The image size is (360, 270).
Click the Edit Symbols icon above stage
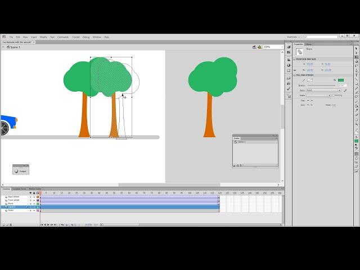[x=259, y=47]
